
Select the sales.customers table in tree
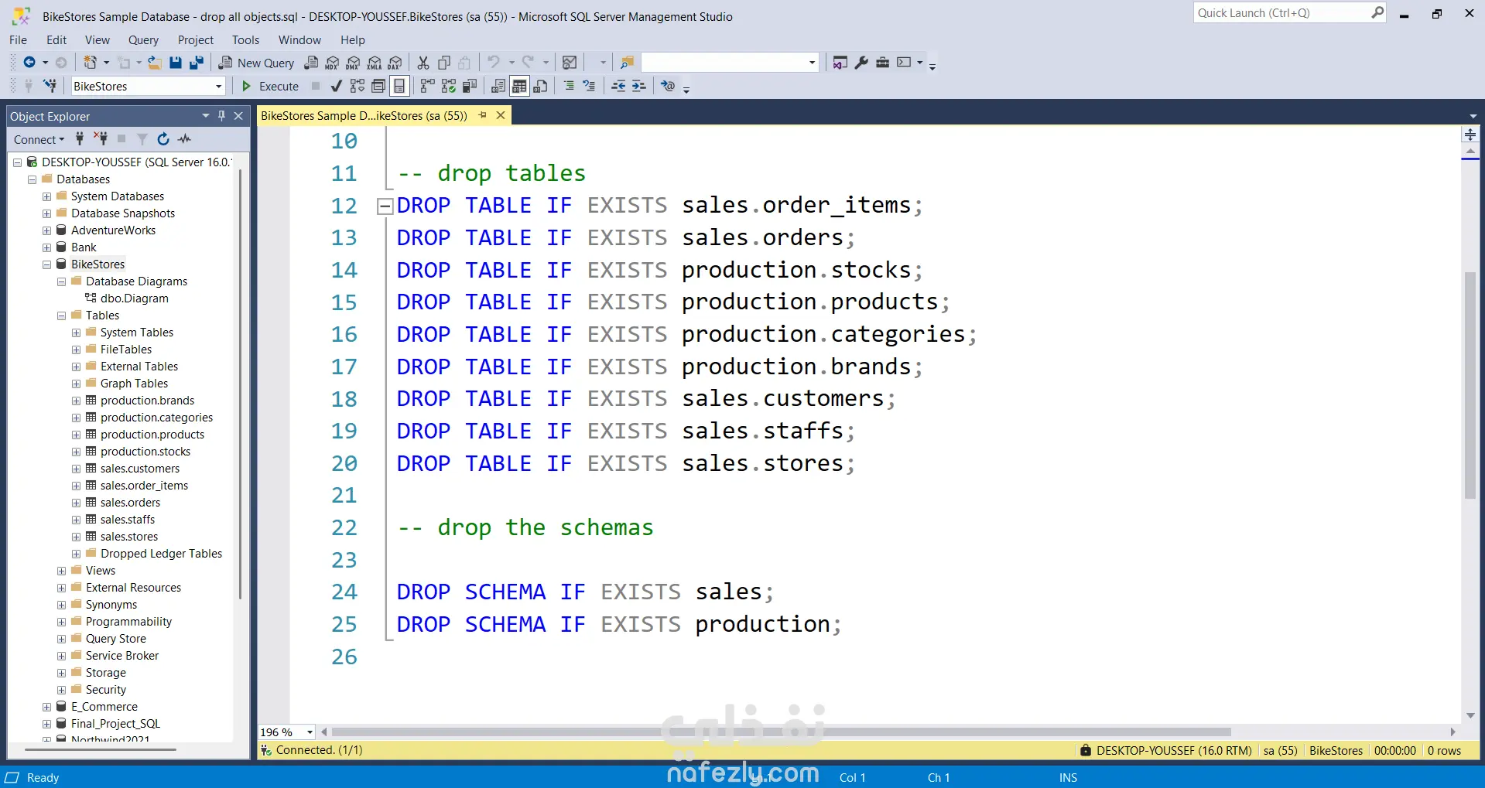(x=140, y=469)
